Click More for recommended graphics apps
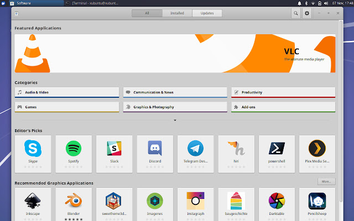The image size is (354, 221). (326, 182)
